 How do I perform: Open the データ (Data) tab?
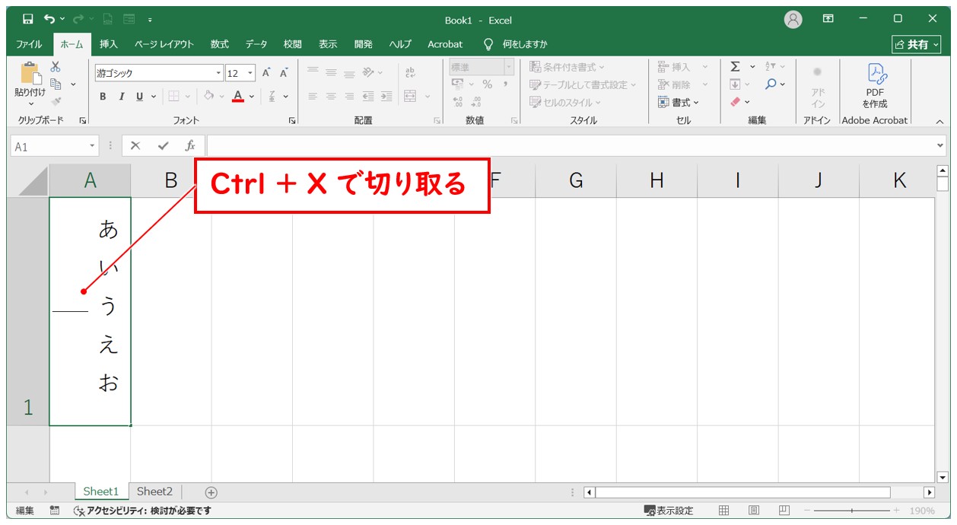(256, 44)
